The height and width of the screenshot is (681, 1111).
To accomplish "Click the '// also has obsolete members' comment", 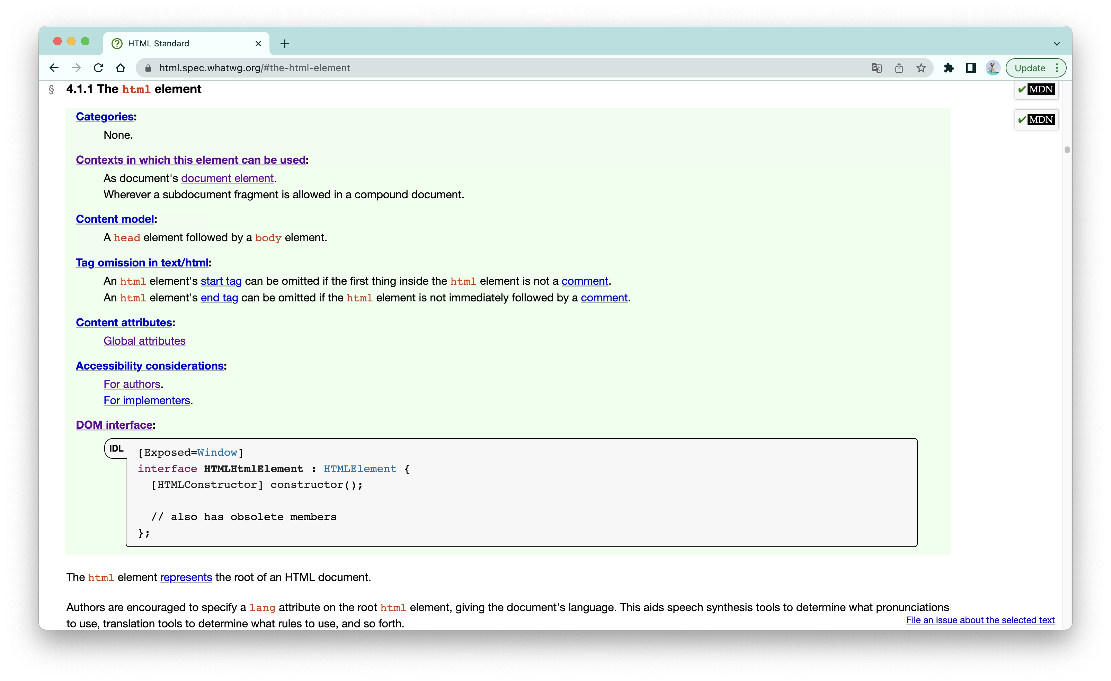I will coord(244,517).
